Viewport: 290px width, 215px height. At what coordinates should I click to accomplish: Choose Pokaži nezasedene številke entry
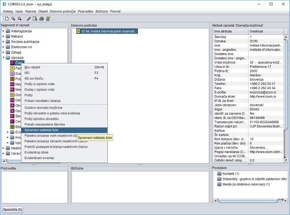(x=64, y=125)
